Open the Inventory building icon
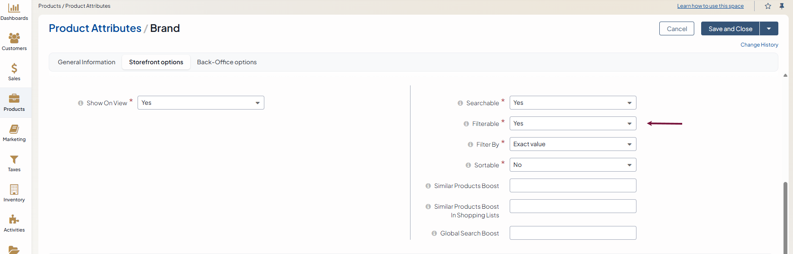 click(14, 190)
